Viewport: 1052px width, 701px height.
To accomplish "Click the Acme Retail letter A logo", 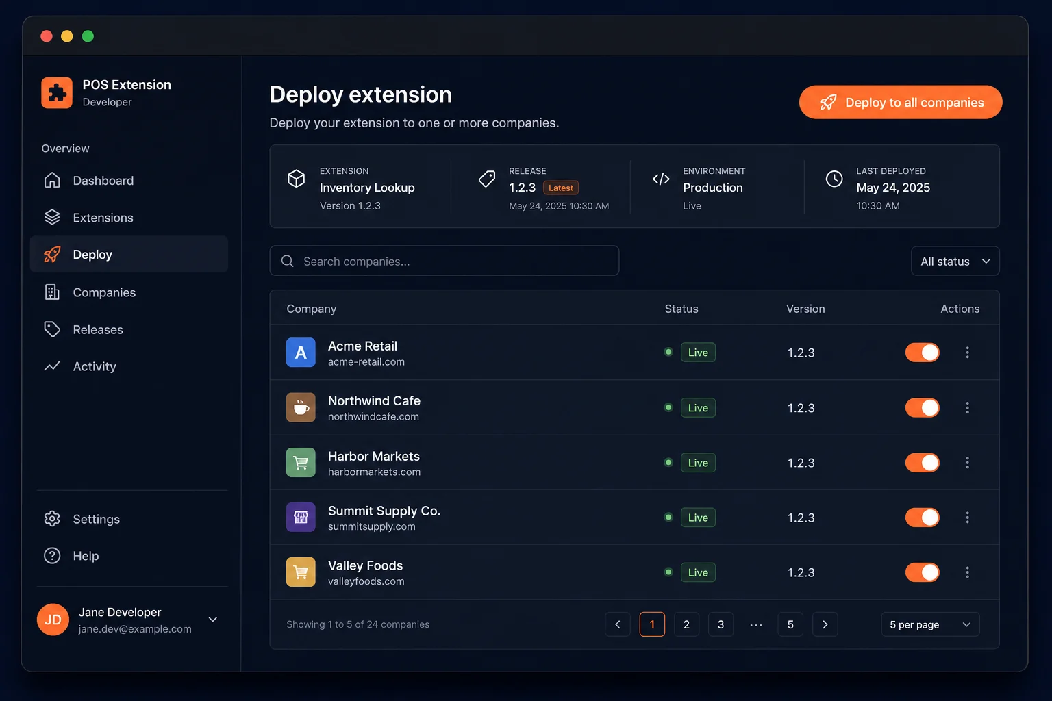I will (301, 353).
